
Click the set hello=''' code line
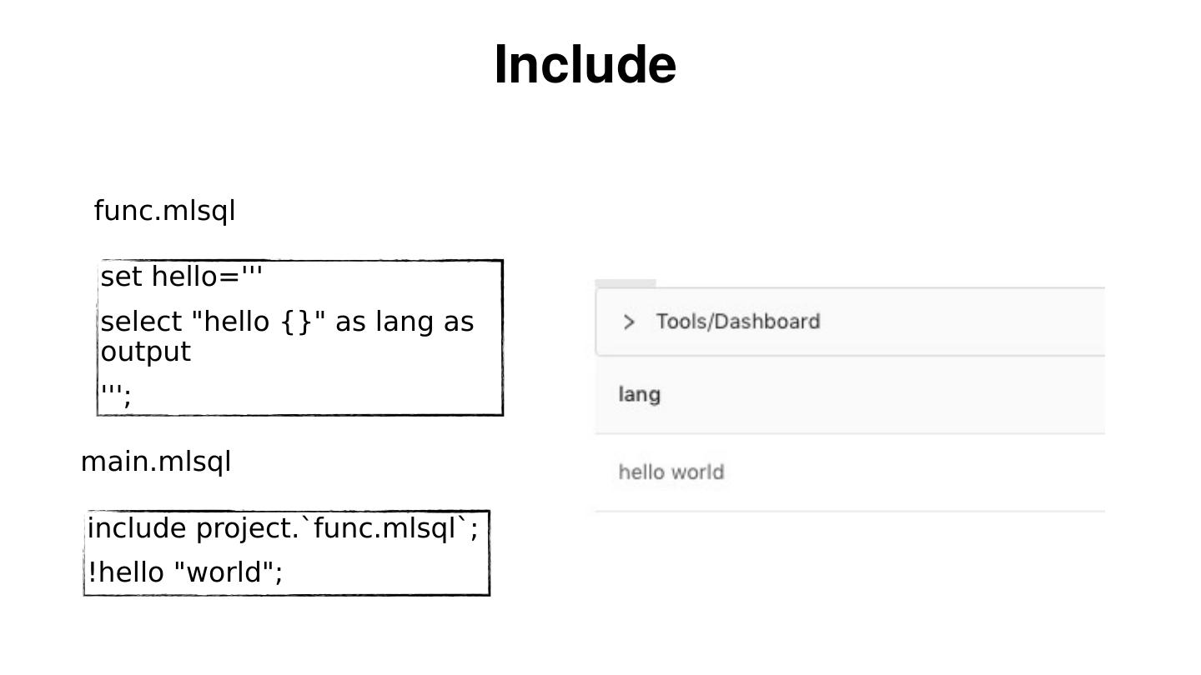182,277
